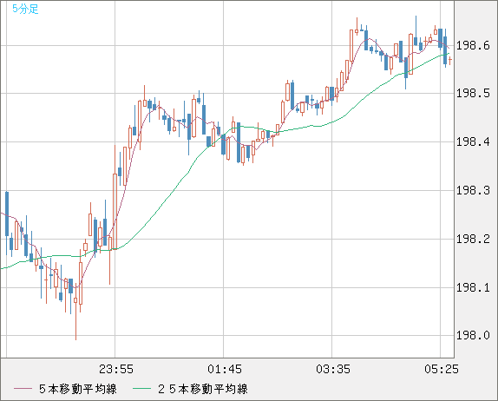The width and height of the screenshot is (498, 401).
Task: Click the 01:45 time axis label
Action: pyautogui.click(x=225, y=369)
